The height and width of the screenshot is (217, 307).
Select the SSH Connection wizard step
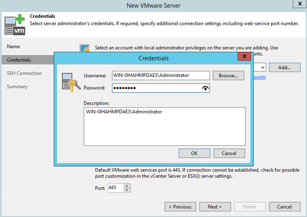24,73
